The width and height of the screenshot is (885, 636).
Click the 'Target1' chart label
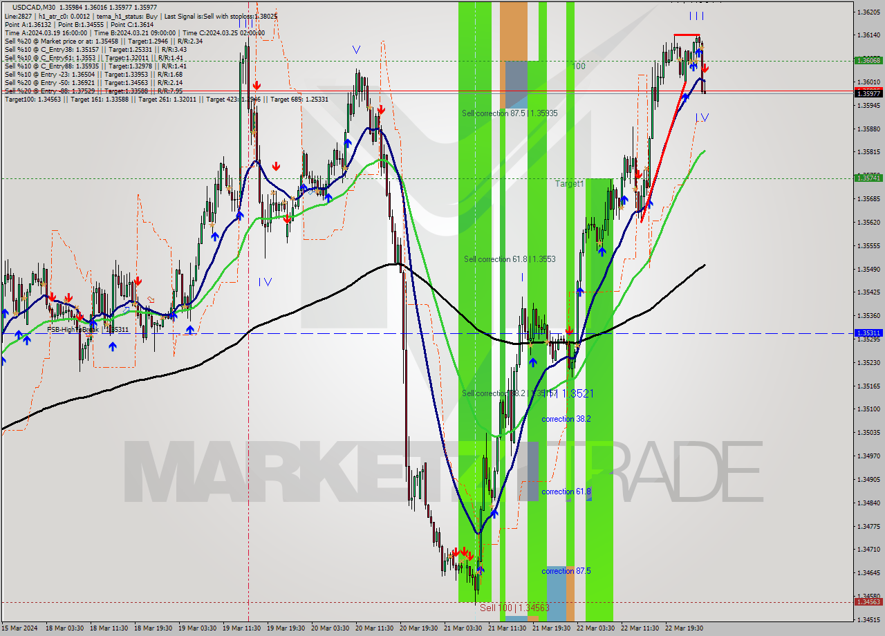[x=570, y=184]
